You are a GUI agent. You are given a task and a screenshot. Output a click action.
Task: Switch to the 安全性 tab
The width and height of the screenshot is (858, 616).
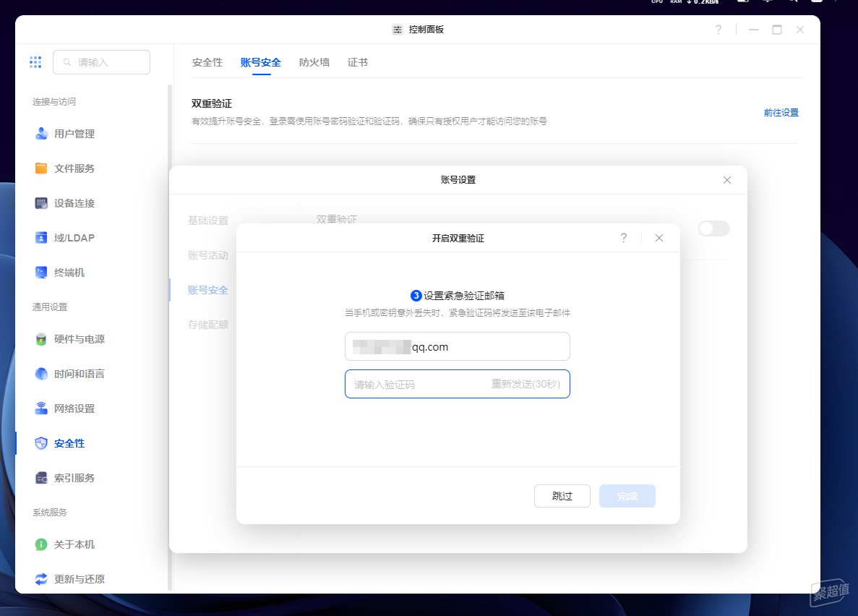tap(207, 62)
